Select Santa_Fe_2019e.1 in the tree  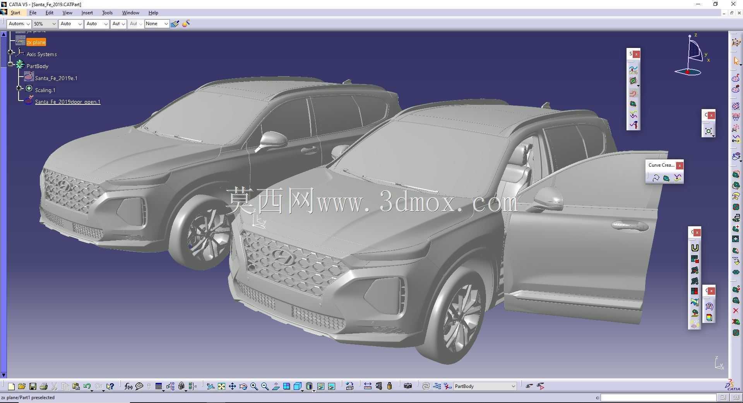click(x=56, y=78)
